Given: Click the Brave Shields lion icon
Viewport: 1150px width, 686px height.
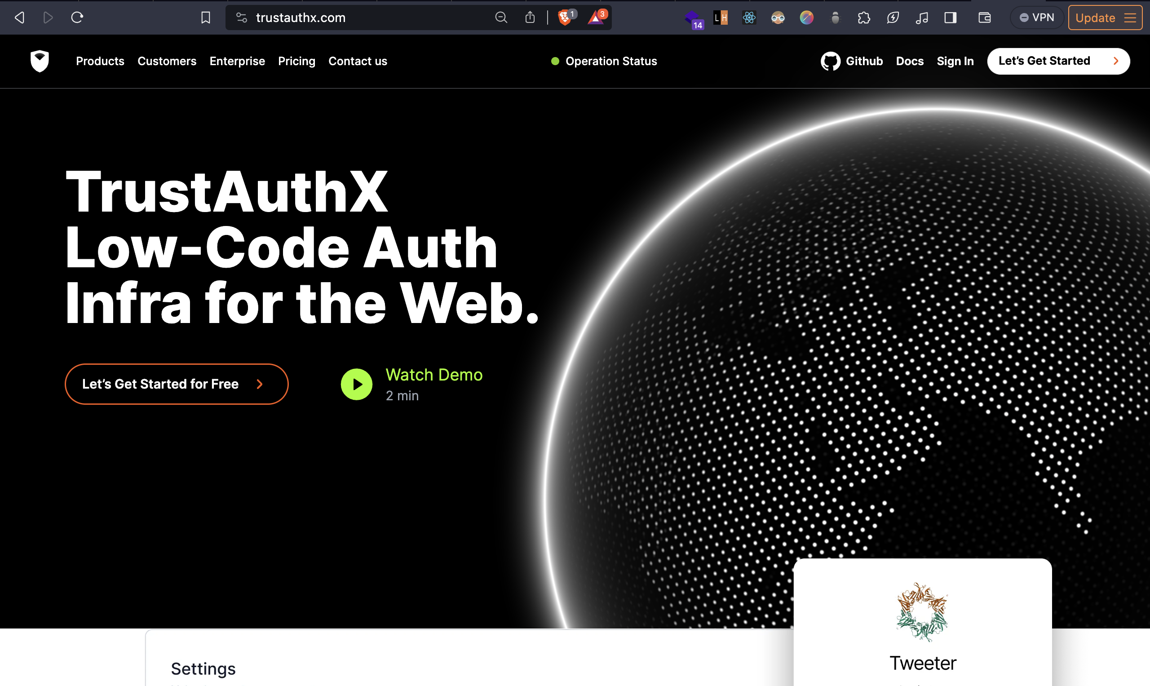Looking at the screenshot, I should click(564, 18).
